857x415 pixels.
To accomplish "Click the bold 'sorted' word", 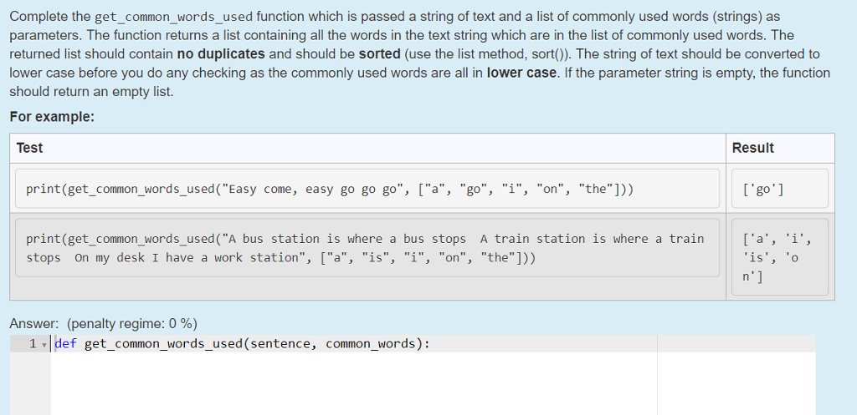I will pos(379,54).
